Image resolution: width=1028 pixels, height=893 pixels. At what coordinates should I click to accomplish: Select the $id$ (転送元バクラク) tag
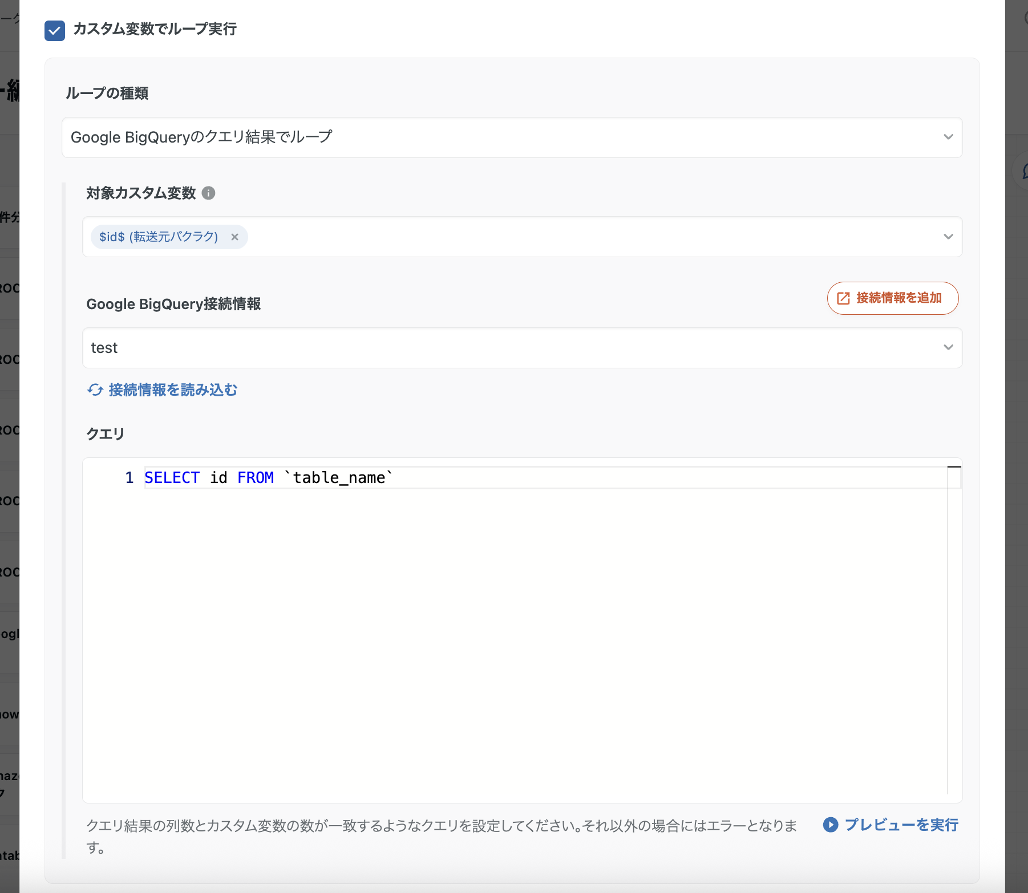pos(157,237)
